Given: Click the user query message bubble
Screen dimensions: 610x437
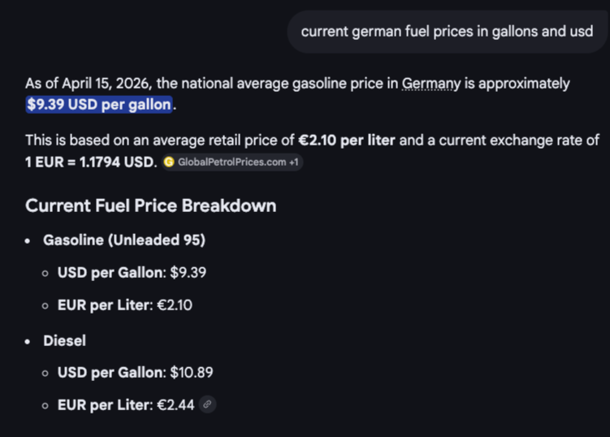Looking at the screenshot, I should [447, 32].
